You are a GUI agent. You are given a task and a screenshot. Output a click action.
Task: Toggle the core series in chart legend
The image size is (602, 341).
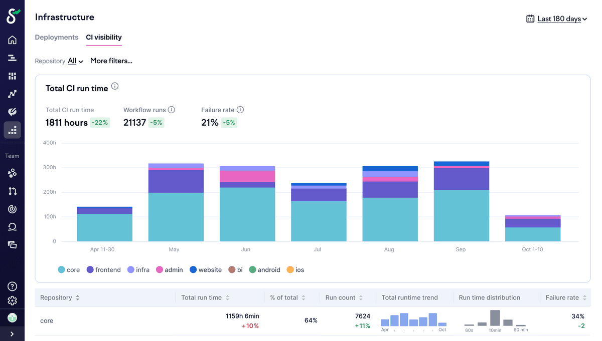tap(69, 270)
